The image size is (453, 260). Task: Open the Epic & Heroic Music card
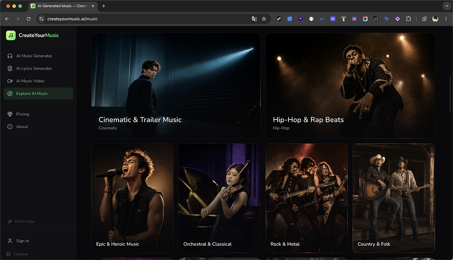[132, 198]
